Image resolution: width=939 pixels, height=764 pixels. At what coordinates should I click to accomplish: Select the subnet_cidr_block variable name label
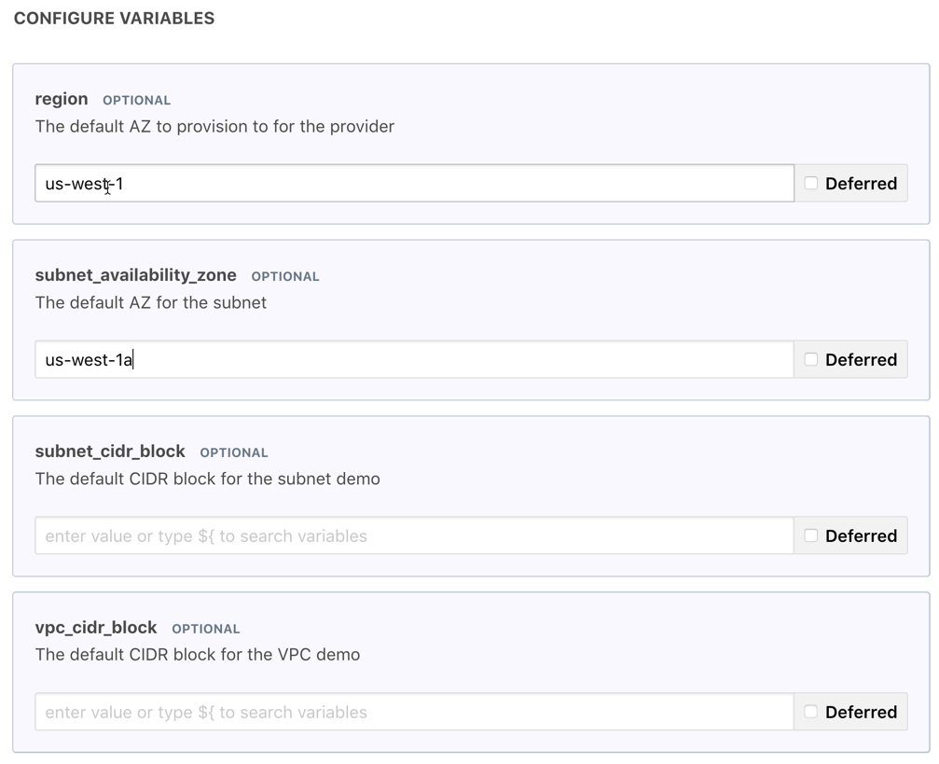point(110,451)
